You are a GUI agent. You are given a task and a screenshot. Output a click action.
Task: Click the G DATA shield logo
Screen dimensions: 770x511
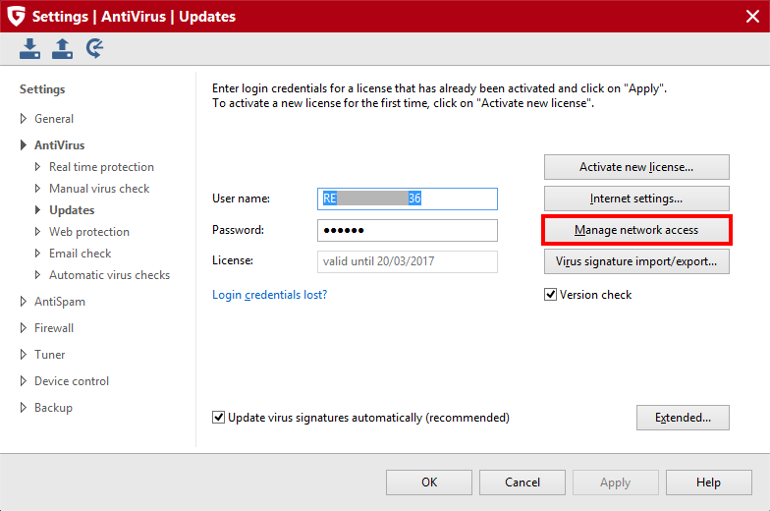click(16, 16)
